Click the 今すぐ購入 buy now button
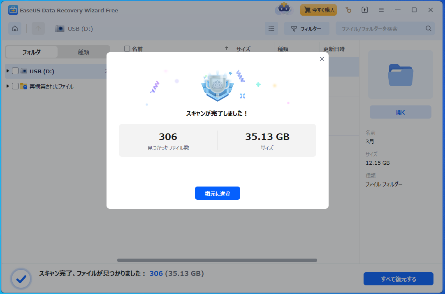Image resolution: width=445 pixels, height=294 pixels. pos(318,10)
